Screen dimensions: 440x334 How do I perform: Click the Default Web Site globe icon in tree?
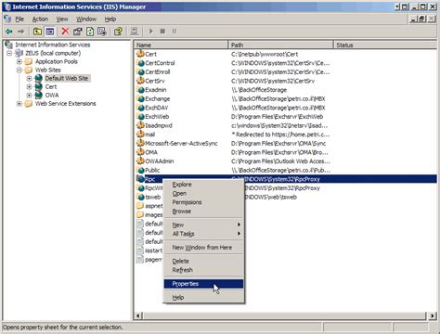pos(39,78)
